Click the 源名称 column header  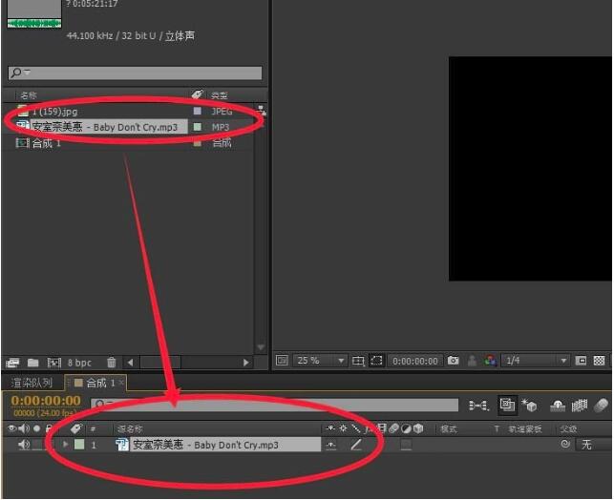point(131,429)
